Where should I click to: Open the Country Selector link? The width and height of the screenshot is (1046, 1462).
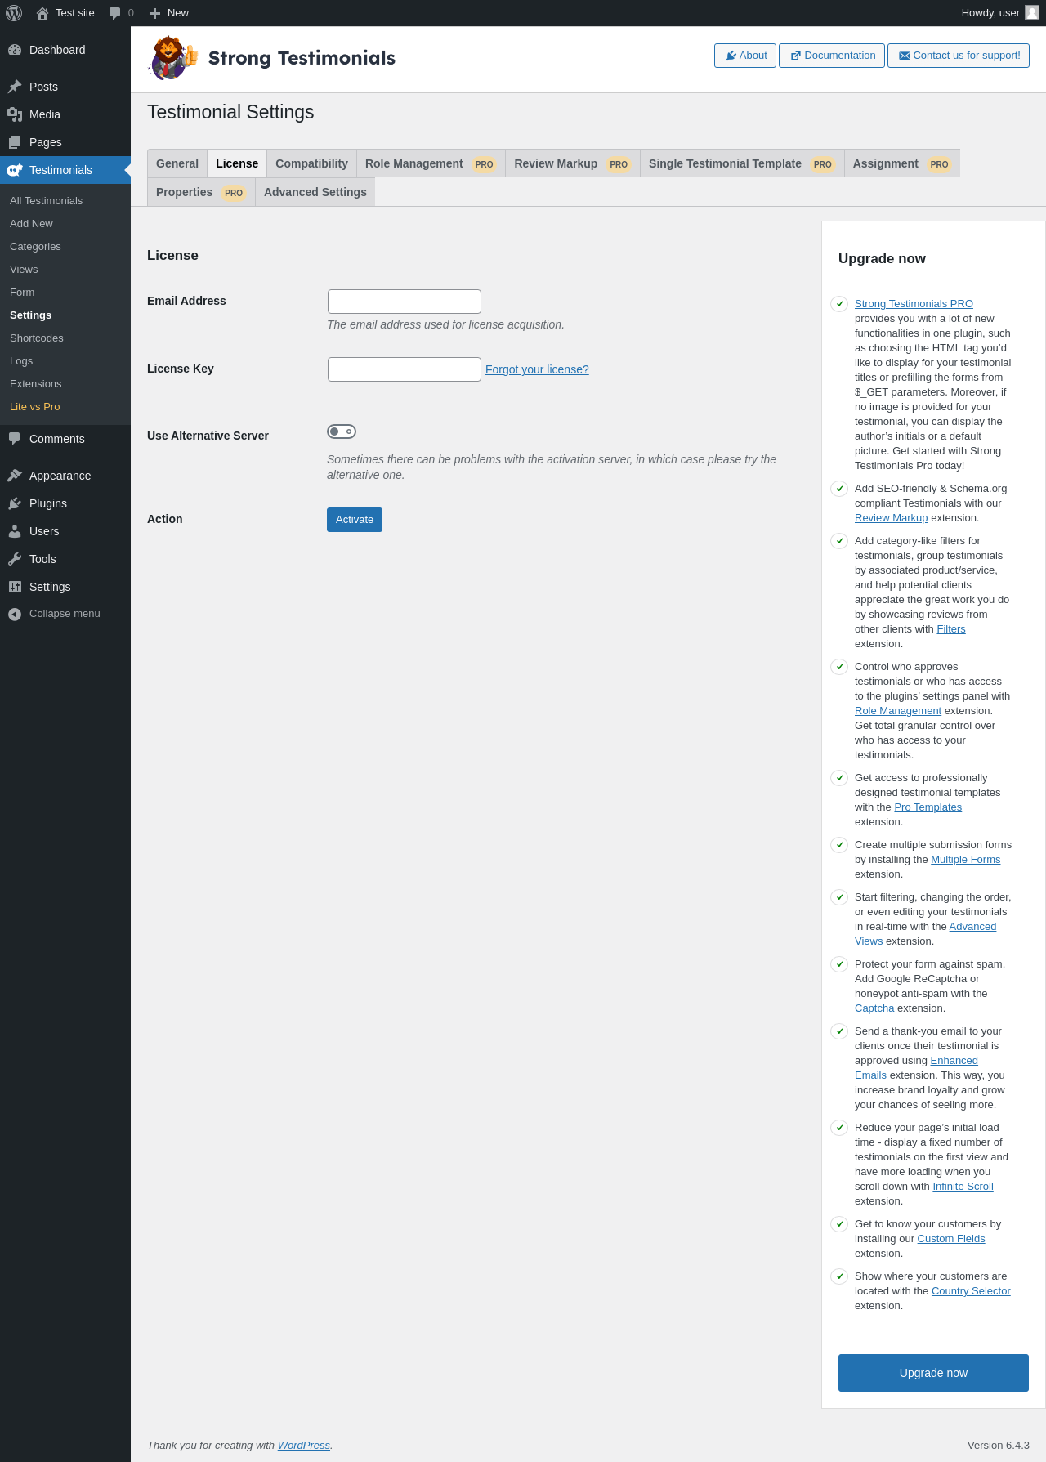(x=971, y=1291)
